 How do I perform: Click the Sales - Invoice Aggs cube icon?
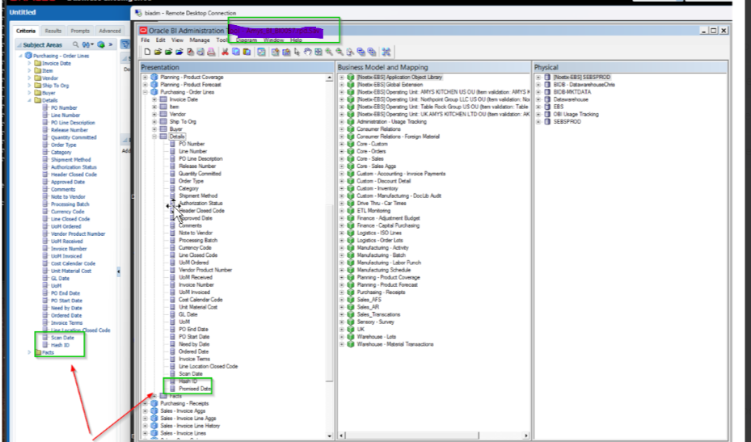[154, 410]
